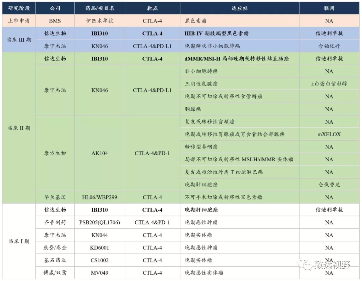Screen dimensions: 362x281
Task: Click the 联用 column header
Action: 329,8
